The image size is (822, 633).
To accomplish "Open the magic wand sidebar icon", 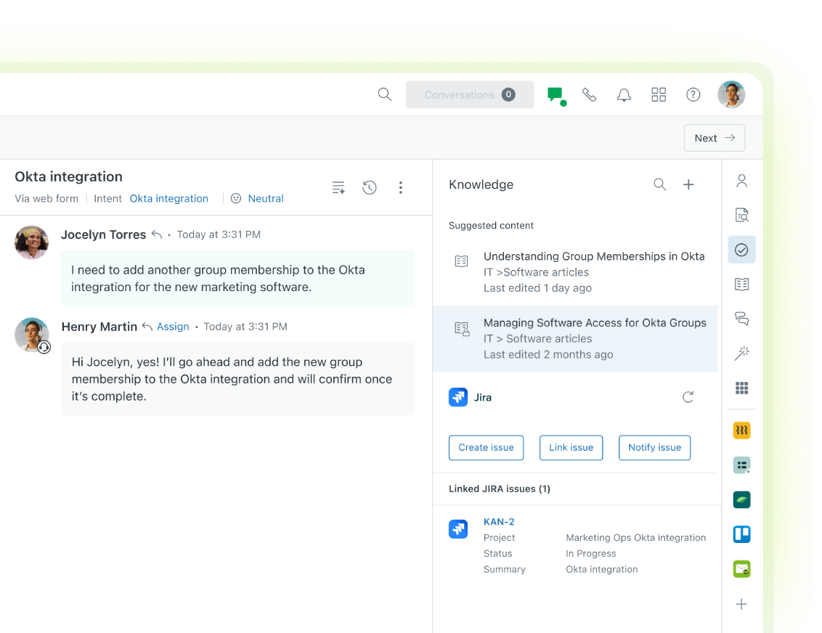I will coord(741,354).
